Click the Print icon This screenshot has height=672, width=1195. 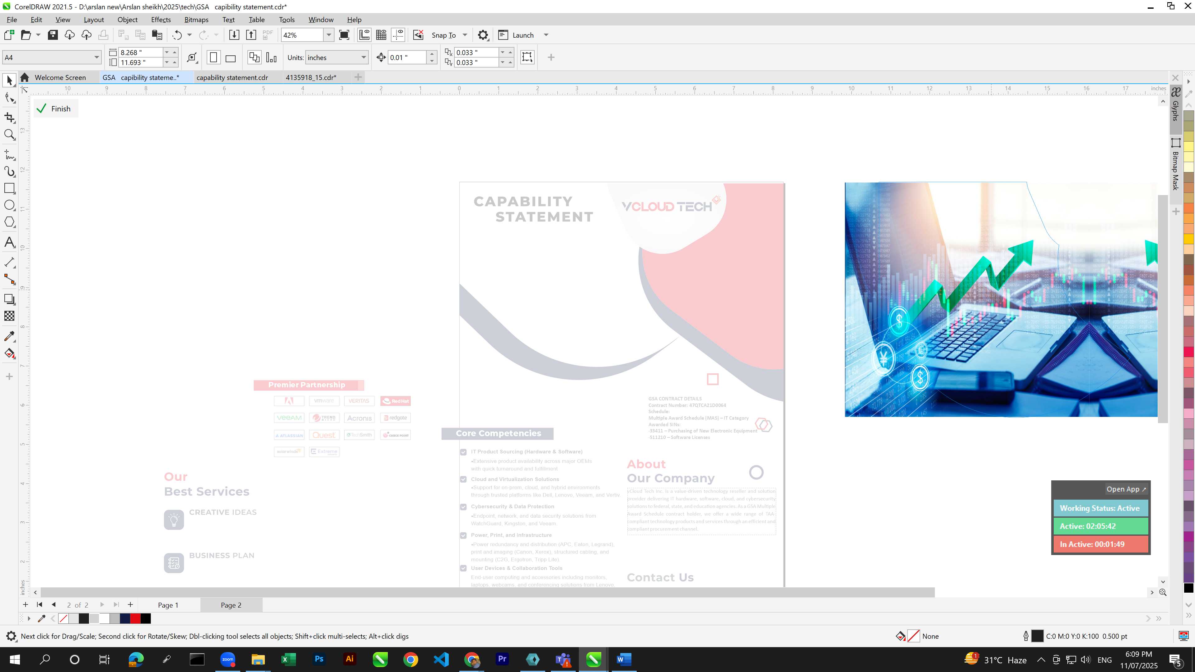pyautogui.click(x=103, y=35)
